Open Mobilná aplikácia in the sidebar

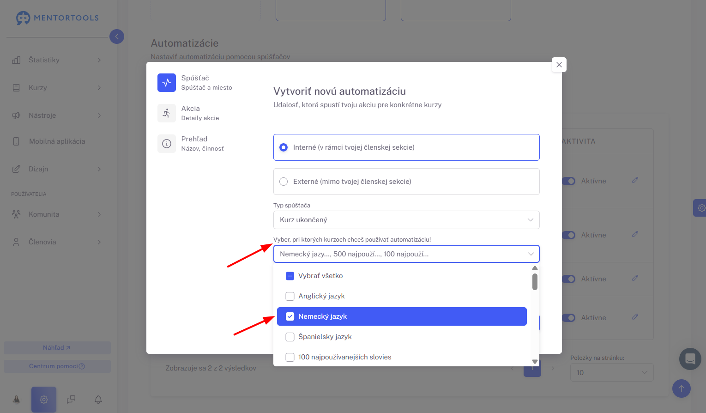click(56, 141)
